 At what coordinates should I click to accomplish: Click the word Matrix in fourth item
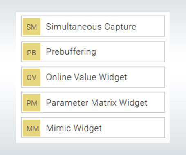point(104,102)
